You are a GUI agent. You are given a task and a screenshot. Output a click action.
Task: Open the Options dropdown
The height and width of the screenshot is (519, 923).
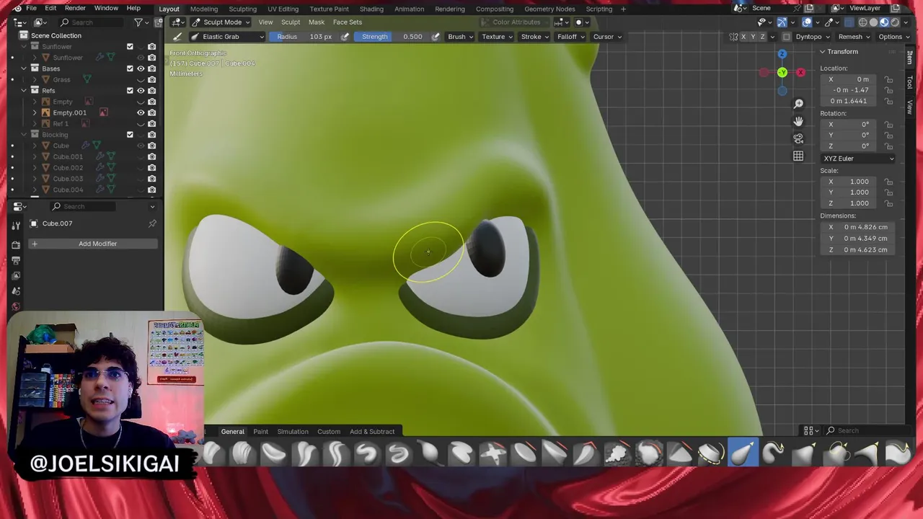click(x=893, y=37)
